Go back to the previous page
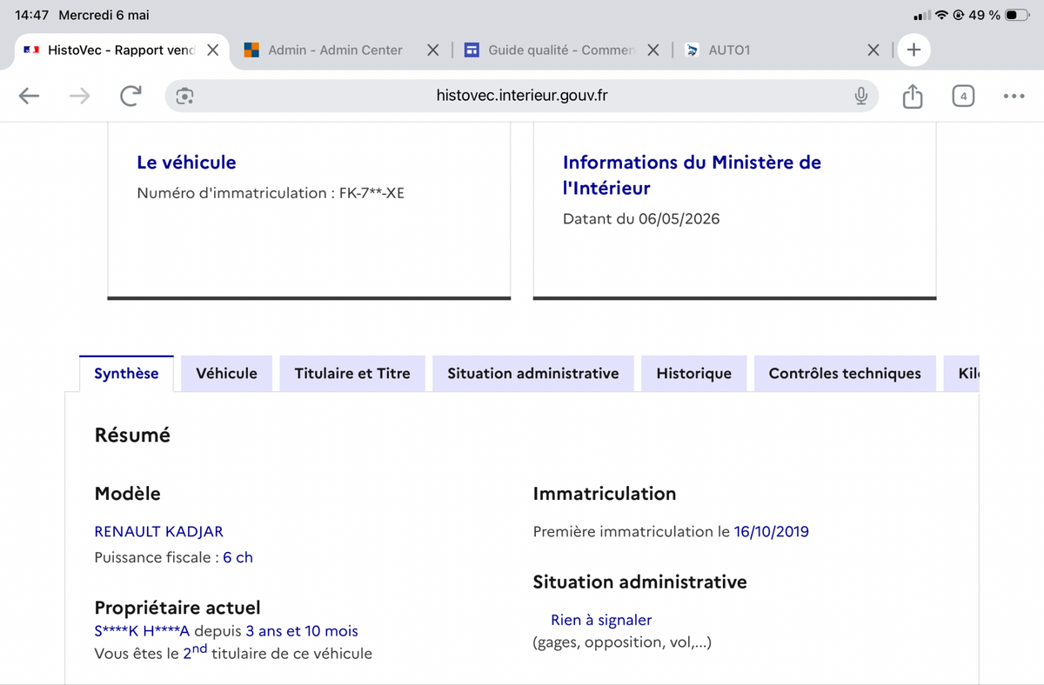1044x685 pixels. [x=30, y=96]
